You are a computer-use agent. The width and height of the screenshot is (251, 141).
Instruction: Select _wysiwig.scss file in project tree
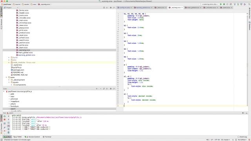pyautogui.click(x=23, y=50)
